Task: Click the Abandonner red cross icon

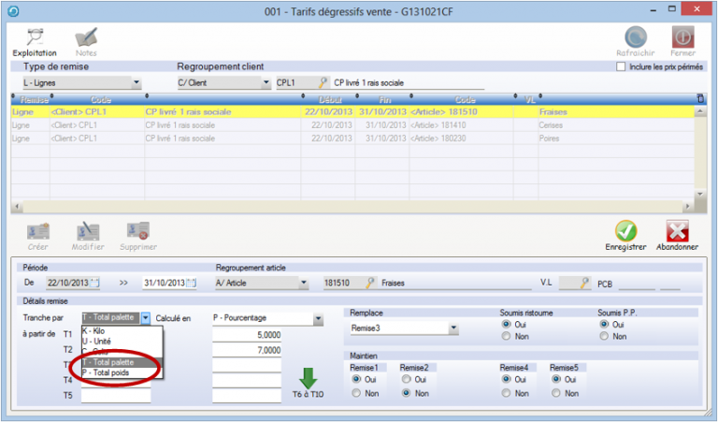Action: click(x=677, y=231)
